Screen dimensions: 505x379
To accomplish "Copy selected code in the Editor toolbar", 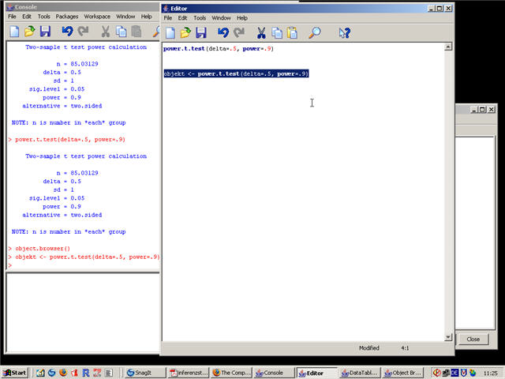I will [x=276, y=32].
